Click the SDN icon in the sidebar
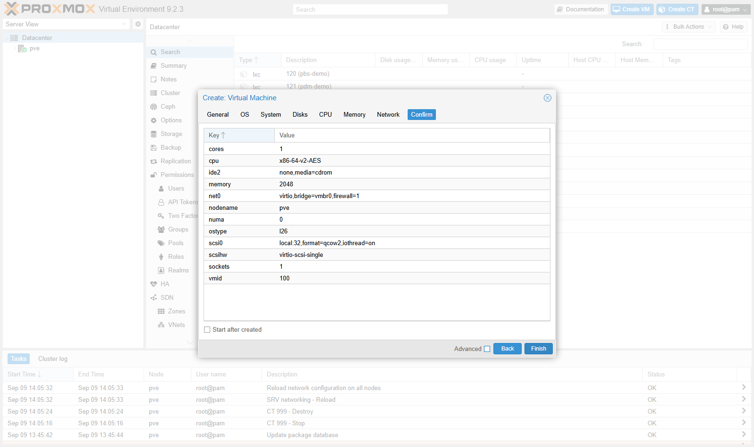 click(x=154, y=298)
